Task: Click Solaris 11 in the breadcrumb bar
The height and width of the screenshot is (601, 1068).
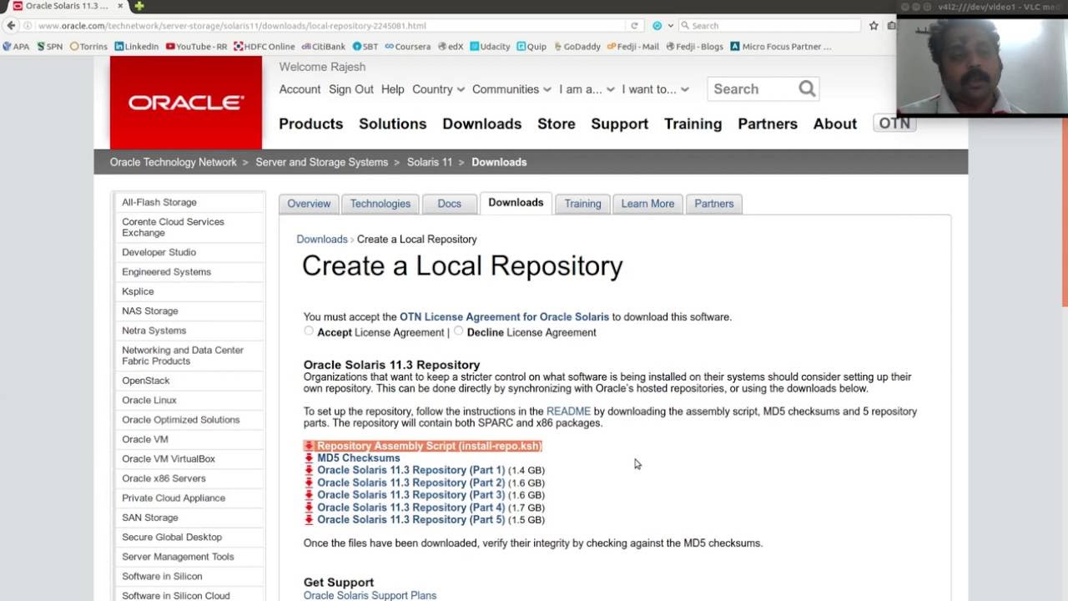Action: pos(430,162)
